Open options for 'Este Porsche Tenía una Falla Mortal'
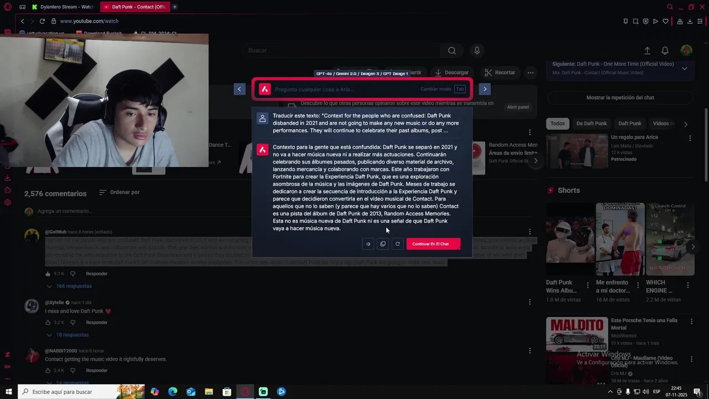This screenshot has width=709, height=399. click(691, 321)
